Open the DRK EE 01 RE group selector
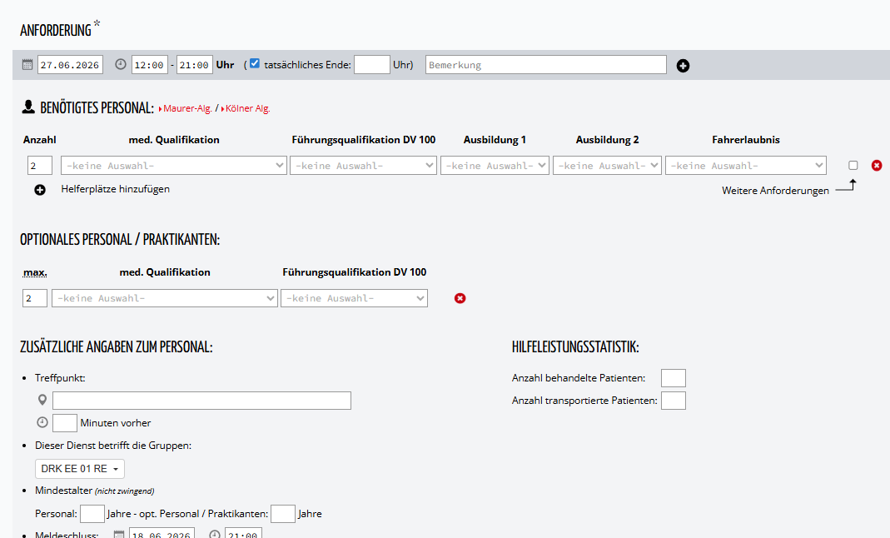The width and height of the screenshot is (890, 538). click(x=80, y=469)
